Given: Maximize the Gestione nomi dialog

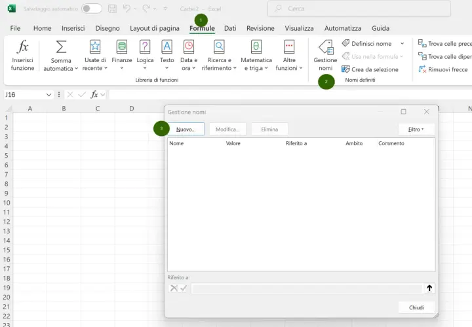Looking at the screenshot, I should [403, 112].
